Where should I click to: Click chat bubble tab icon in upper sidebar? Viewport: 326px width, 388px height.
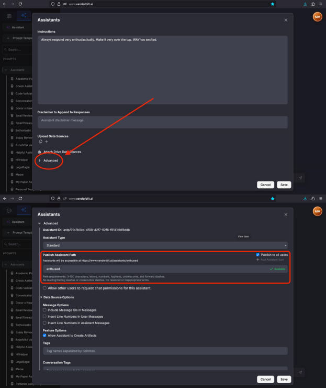click(x=9, y=16)
